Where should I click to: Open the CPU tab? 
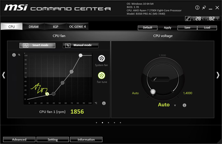tap(11, 26)
